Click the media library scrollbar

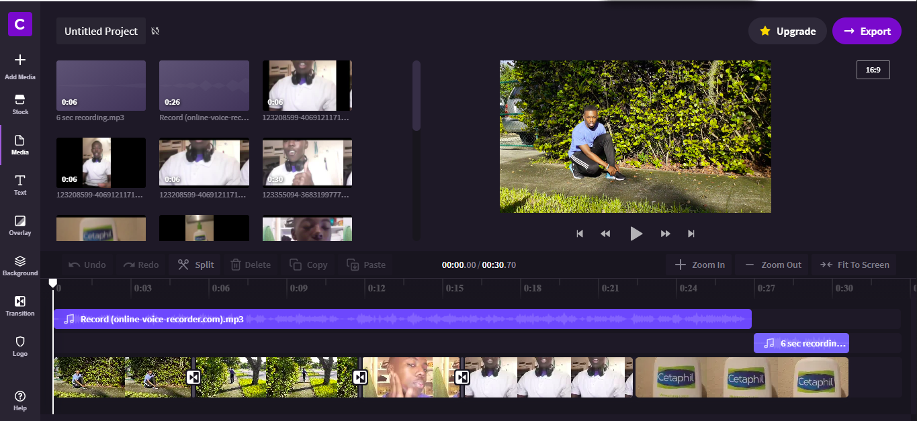tap(417, 96)
